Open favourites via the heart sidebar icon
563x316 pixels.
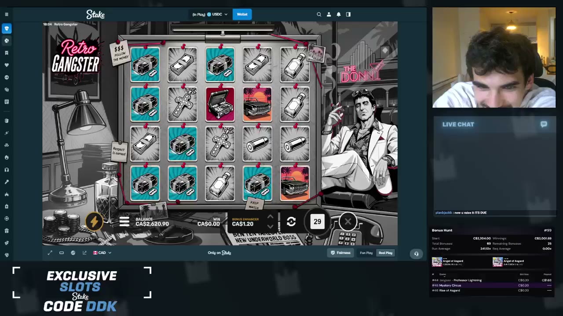(7, 65)
